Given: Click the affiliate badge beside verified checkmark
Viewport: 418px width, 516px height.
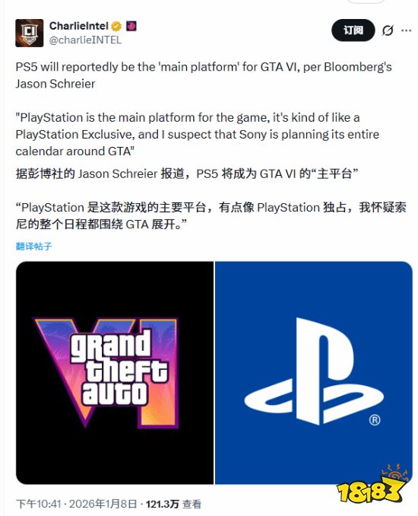Looking at the screenshot, I should [x=131, y=26].
